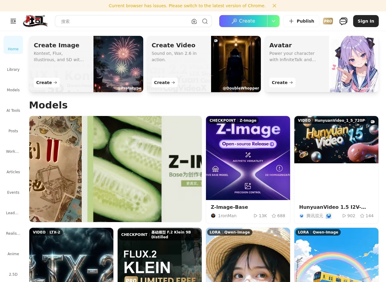This screenshot has height=282, width=386.
Task: Click Create under Create Video card
Action: [164, 83]
